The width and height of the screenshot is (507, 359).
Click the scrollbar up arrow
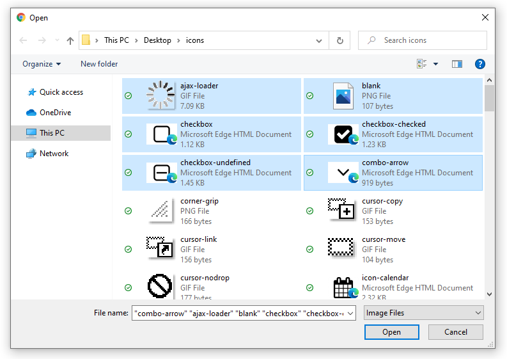coord(489,80)
